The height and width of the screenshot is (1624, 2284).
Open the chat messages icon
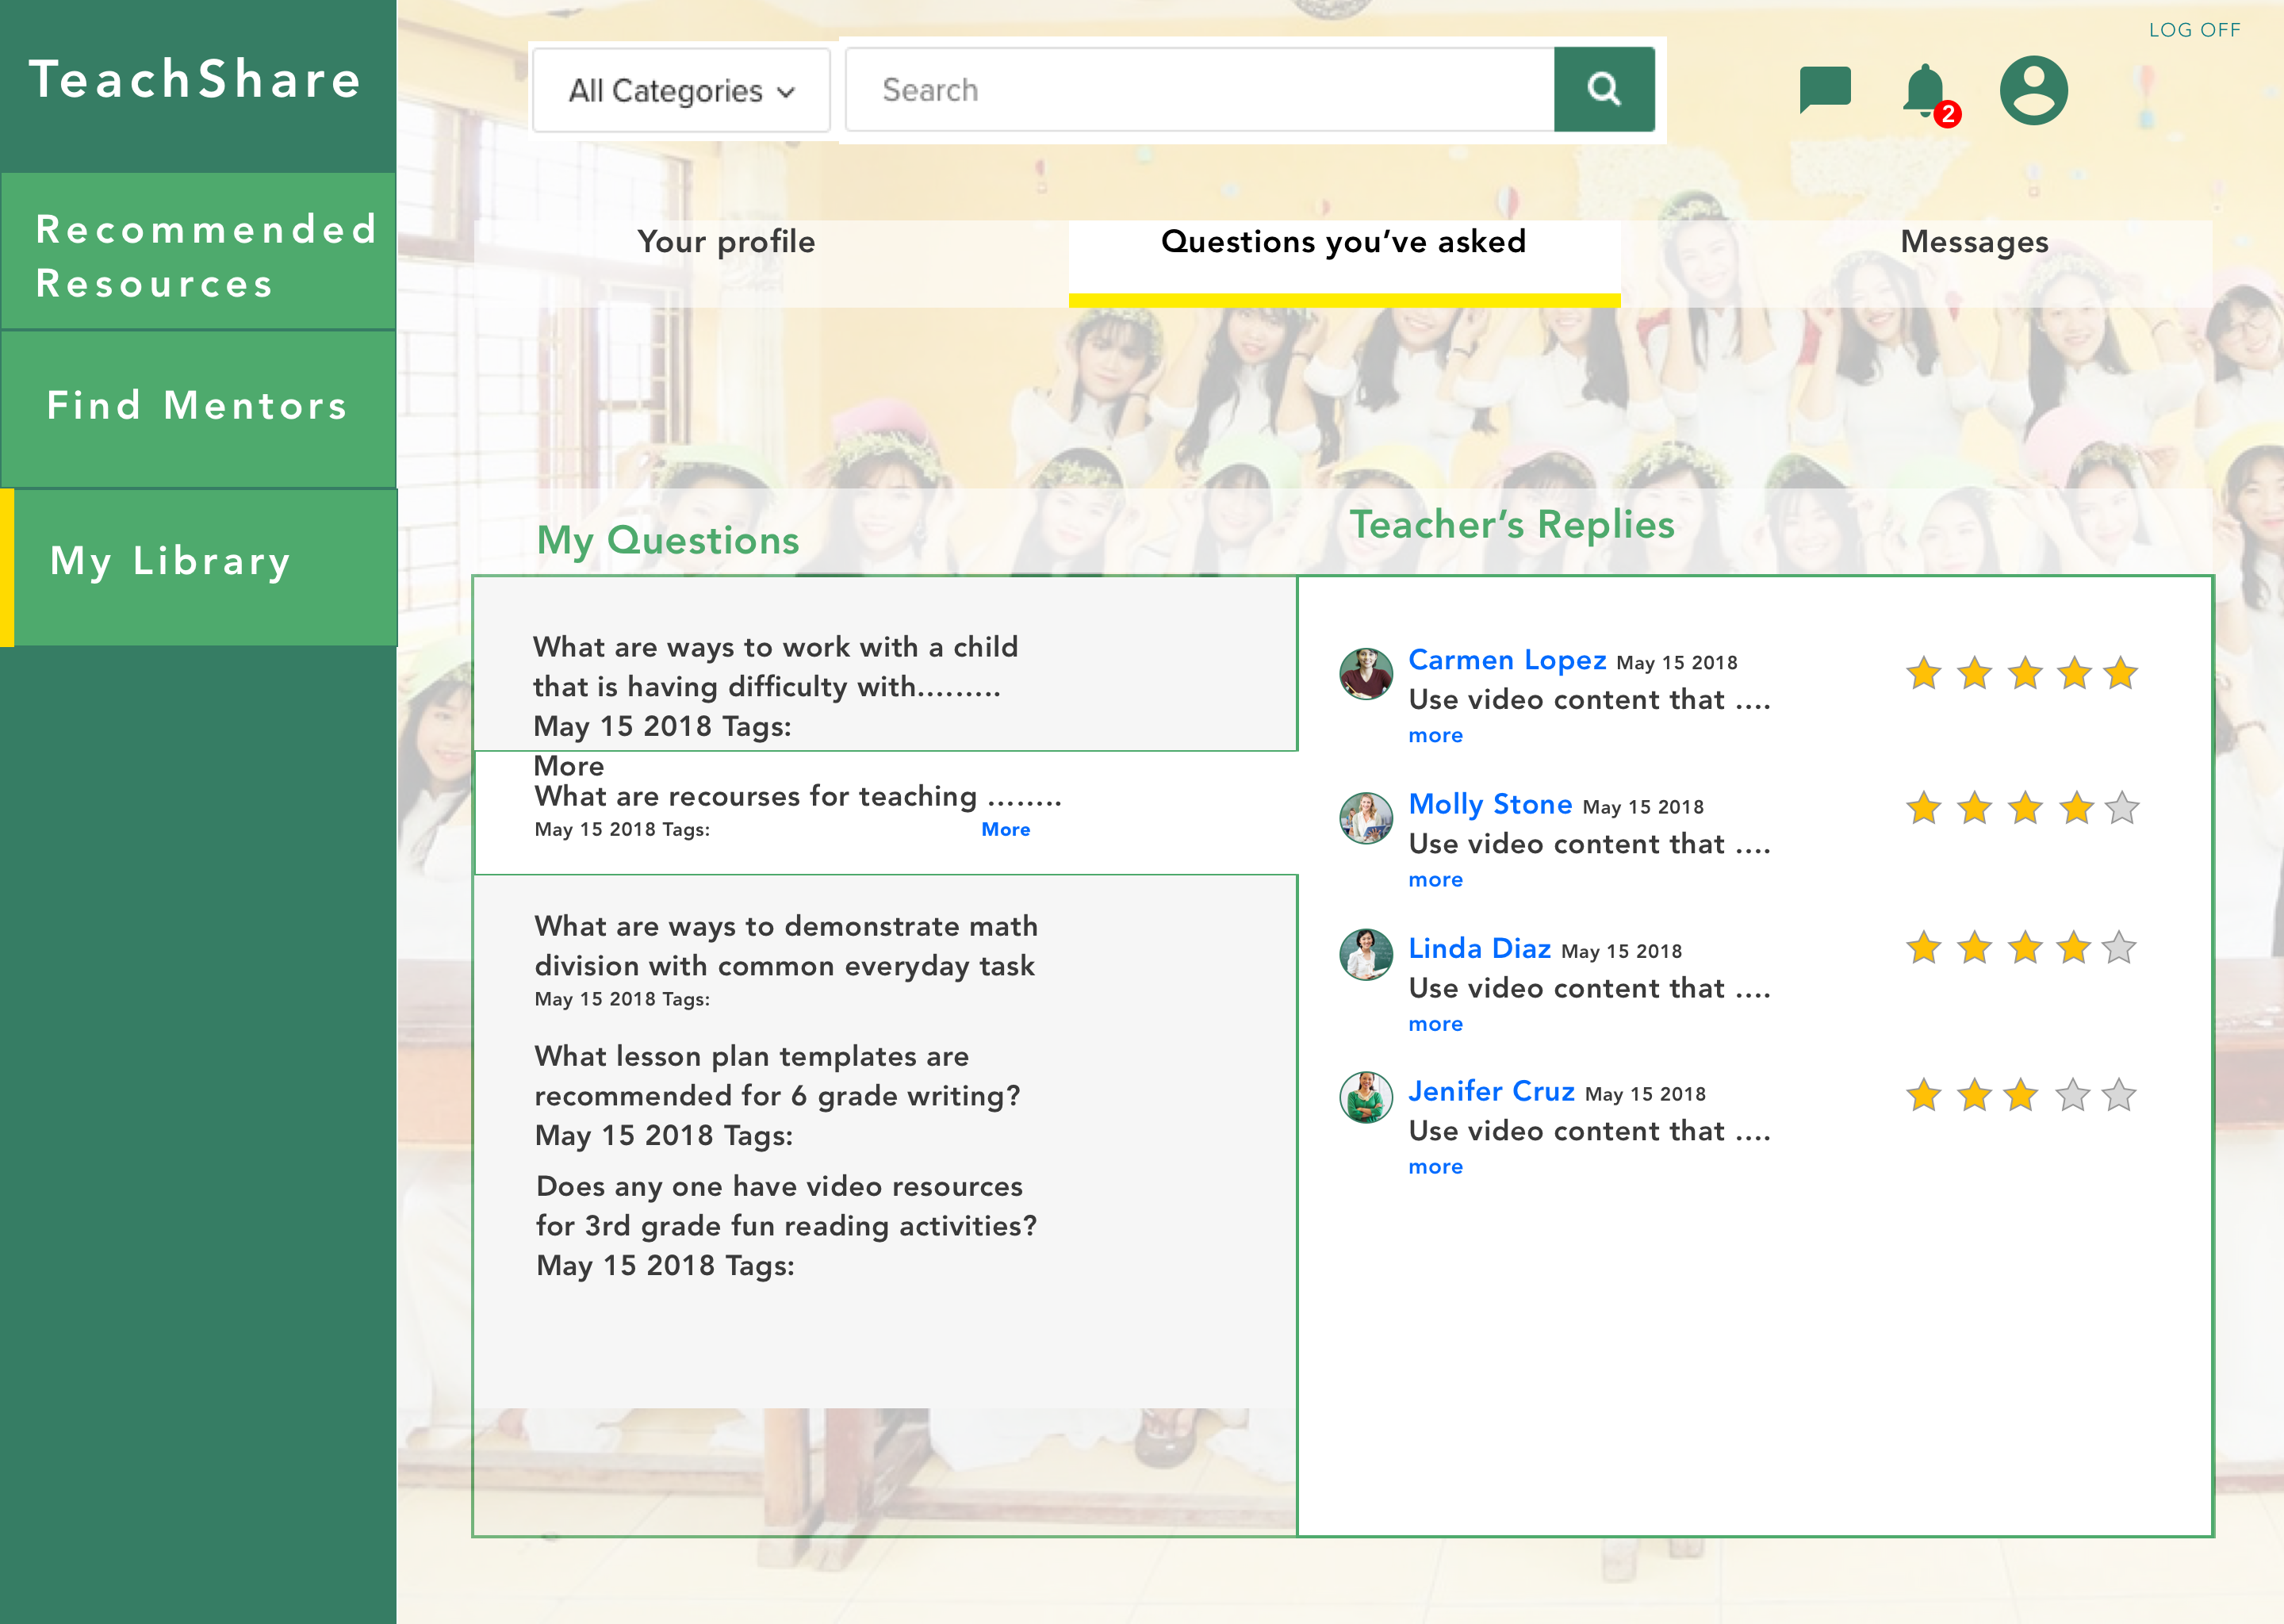(x=1824, y=89)
